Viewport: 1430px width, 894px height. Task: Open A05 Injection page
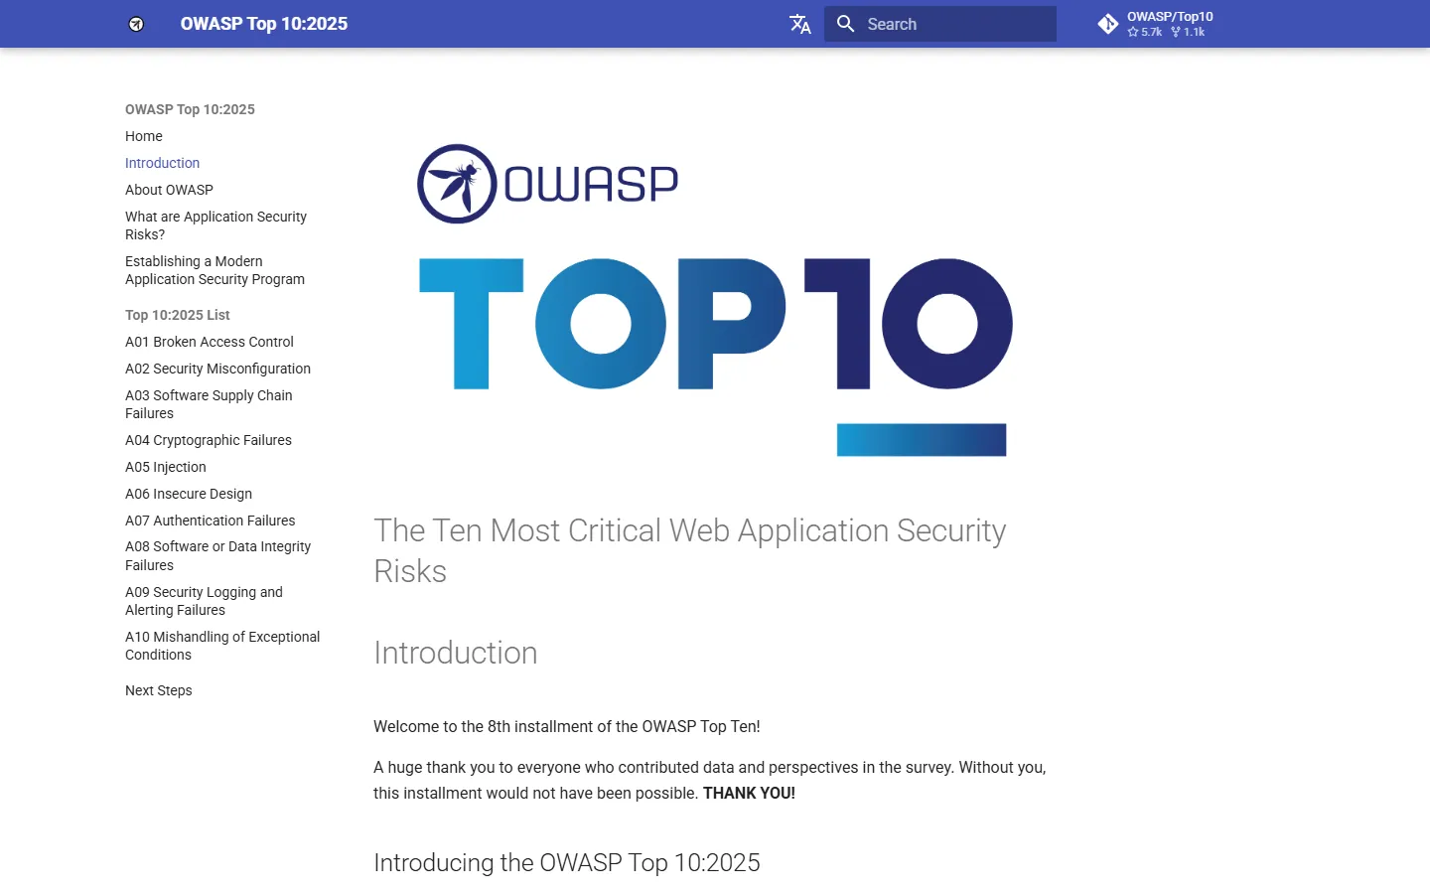[x=166, y=467]
